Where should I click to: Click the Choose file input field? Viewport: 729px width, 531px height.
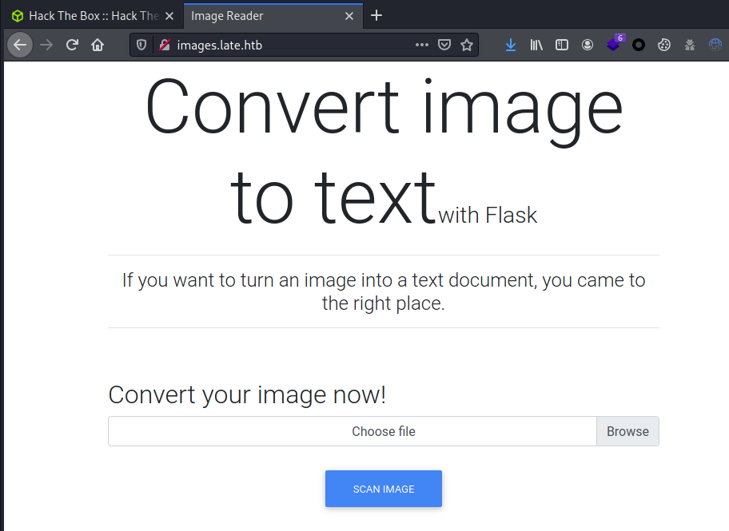352,431
